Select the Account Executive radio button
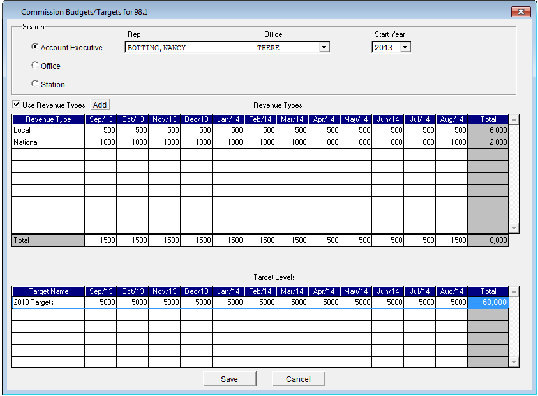Viewport: 538px width, 396px height. click(35, 47)
